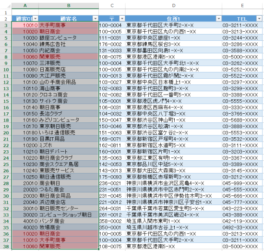Click the cell 関東販売 in row 8
This screenshot has width=264, height=251.
(69, 57)
